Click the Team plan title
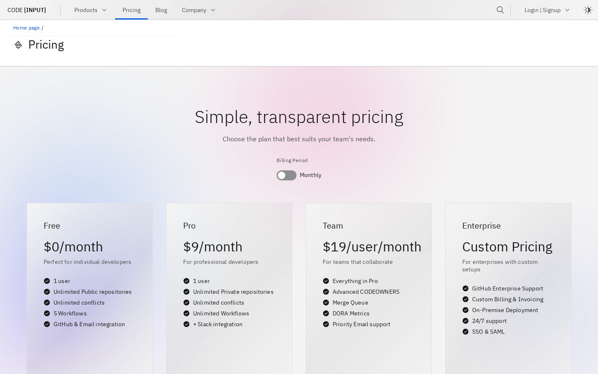 (x=333, y=226)
